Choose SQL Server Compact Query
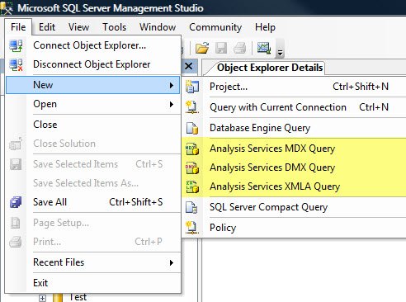 [x=294, y=207]
